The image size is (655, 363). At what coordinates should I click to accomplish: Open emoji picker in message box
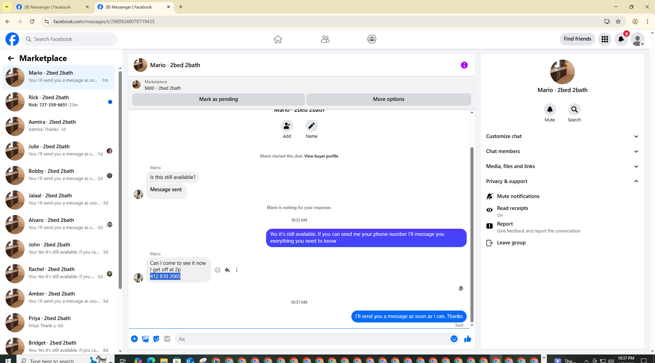tap(454, 339)
